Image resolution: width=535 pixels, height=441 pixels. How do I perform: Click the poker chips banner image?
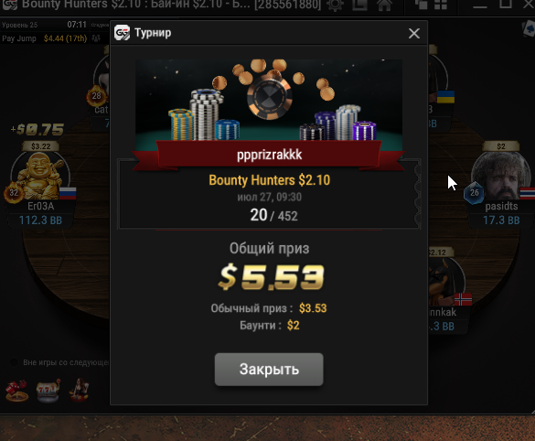(269, 100)
